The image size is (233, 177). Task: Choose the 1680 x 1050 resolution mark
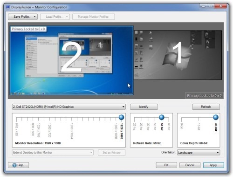click(116, 131)
